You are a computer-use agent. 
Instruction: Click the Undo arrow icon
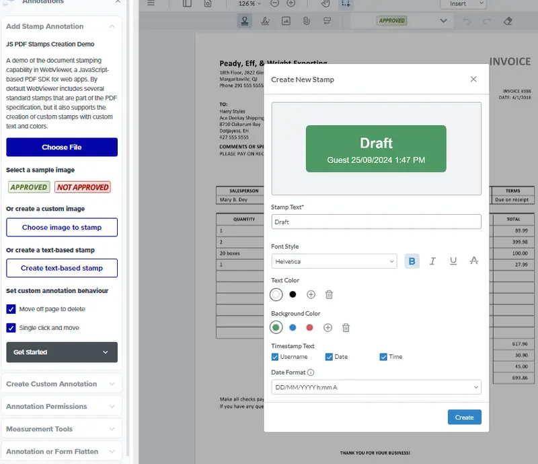[x=467, y=22]
